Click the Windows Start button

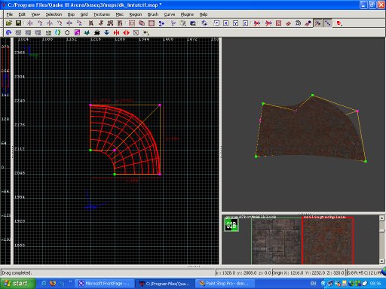(17, 284)
